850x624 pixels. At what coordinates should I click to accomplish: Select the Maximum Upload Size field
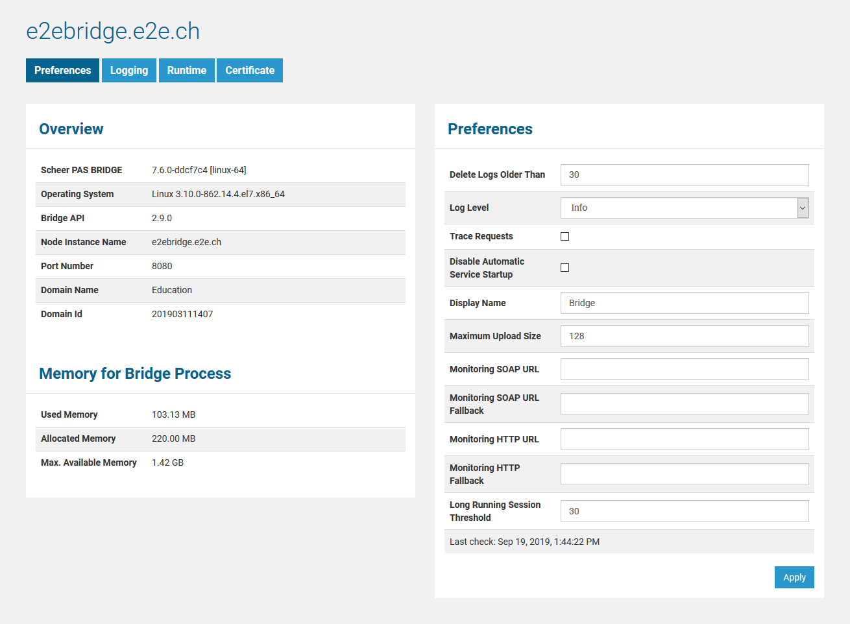[685, 336]
